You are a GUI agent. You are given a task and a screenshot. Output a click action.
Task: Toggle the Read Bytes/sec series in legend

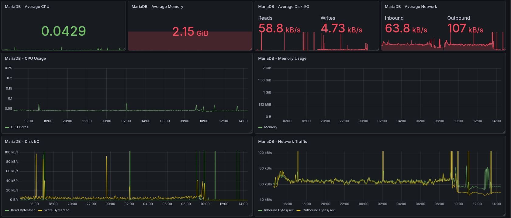tap(23, 210)
